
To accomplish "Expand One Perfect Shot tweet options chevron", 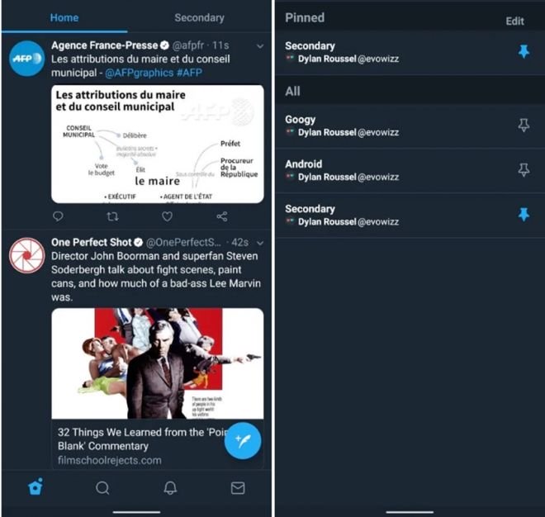I will pyautogui.click(x=260, y=243).
